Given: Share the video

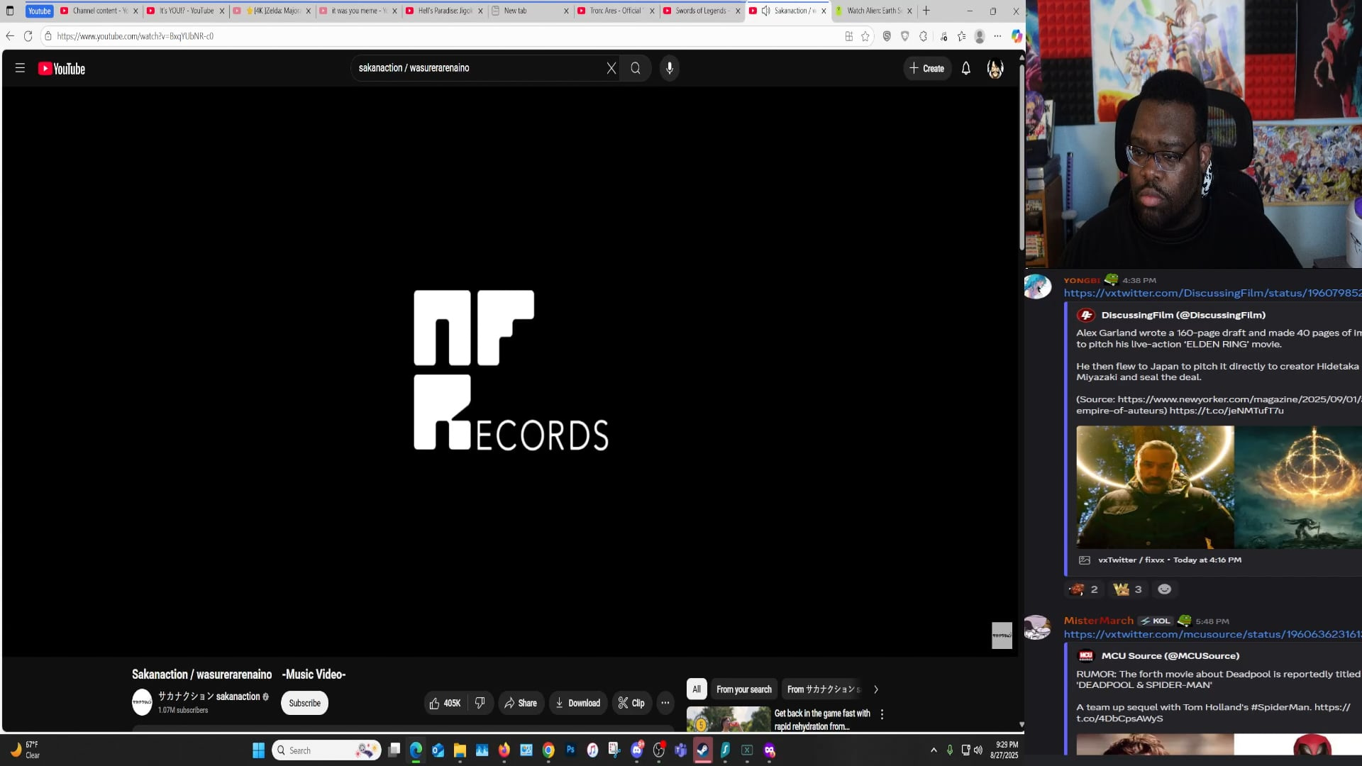Looking at the screenshot, I should tap(521, 703).
